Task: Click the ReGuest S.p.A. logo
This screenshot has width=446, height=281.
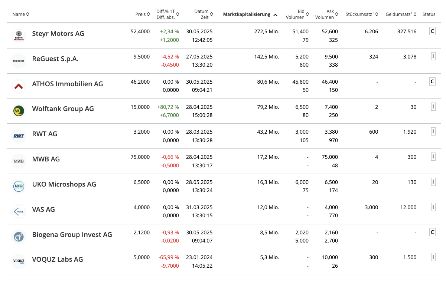Action: click(x=19, y=61)
